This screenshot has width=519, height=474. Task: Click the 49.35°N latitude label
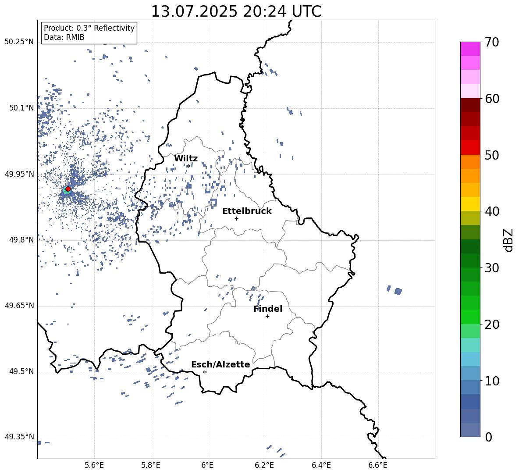(x=19, y=437)
